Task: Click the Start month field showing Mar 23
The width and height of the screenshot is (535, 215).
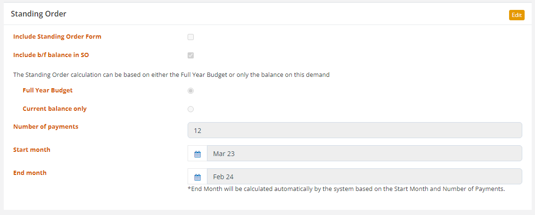Action: coord(364,154)
